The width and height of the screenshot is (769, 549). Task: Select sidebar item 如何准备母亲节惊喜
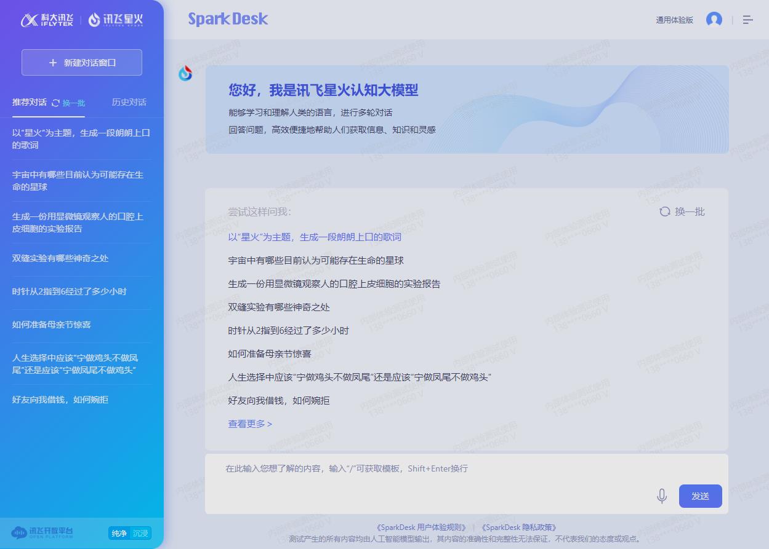pos(52,325)
